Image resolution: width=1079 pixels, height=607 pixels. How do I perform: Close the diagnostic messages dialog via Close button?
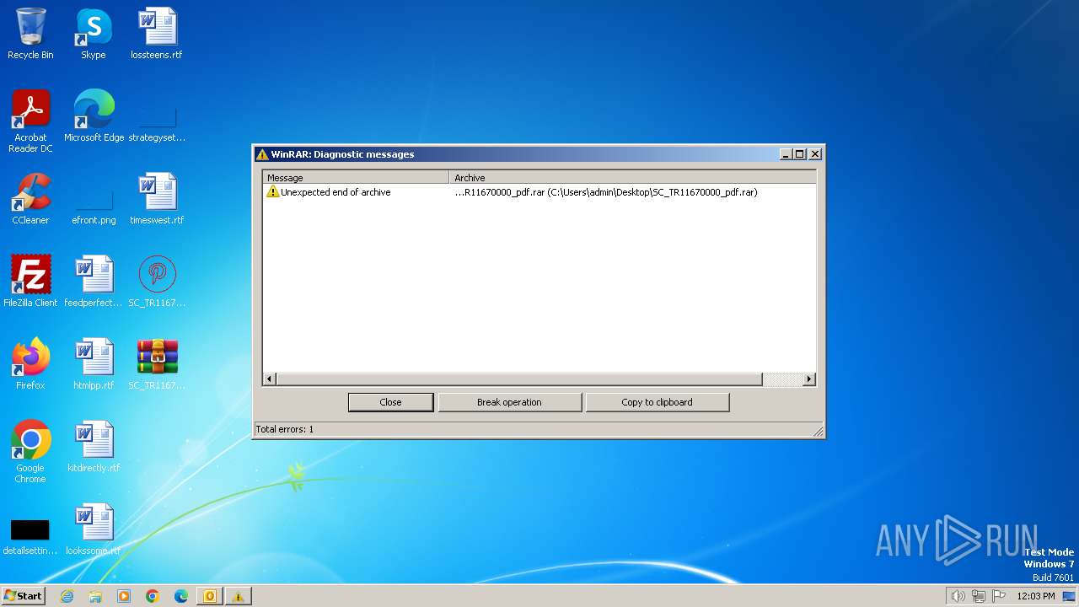point(391,402)
